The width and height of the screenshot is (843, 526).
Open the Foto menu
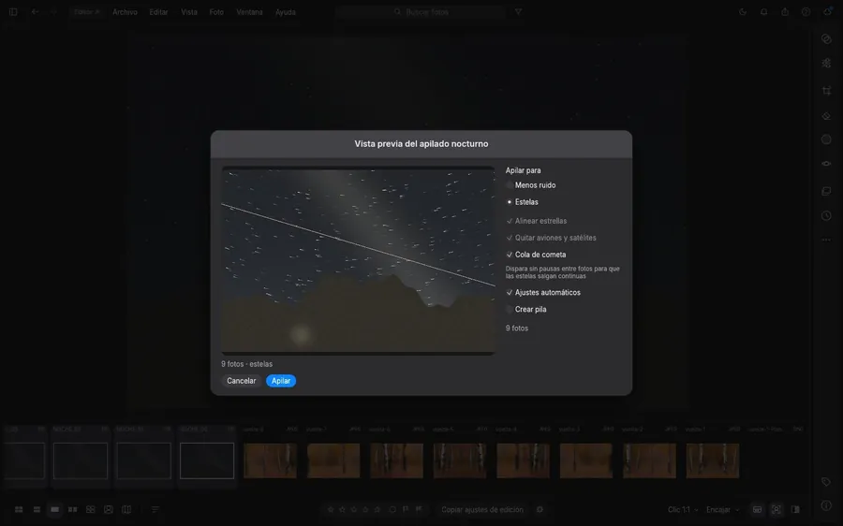point(216,12)
